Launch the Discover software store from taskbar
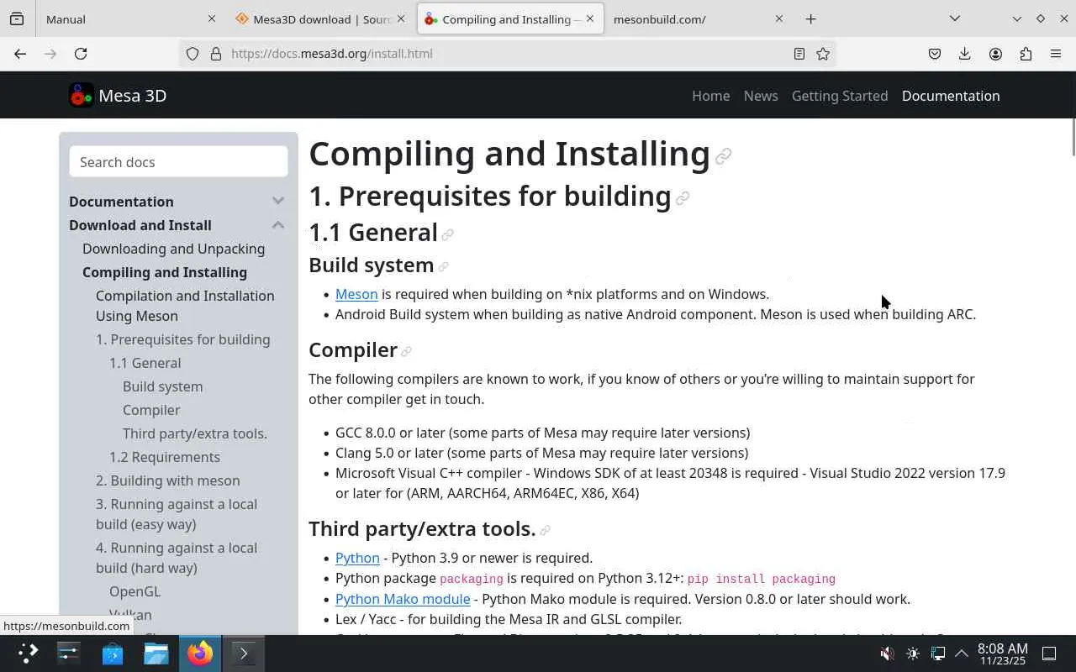Image resolution: width=1076 pixels, height=672 pixels. 113,653
